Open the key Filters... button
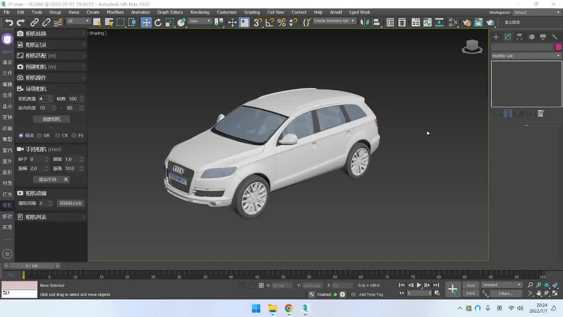Image resolution: width=563 pixels, height=317 pixels. 505,294
